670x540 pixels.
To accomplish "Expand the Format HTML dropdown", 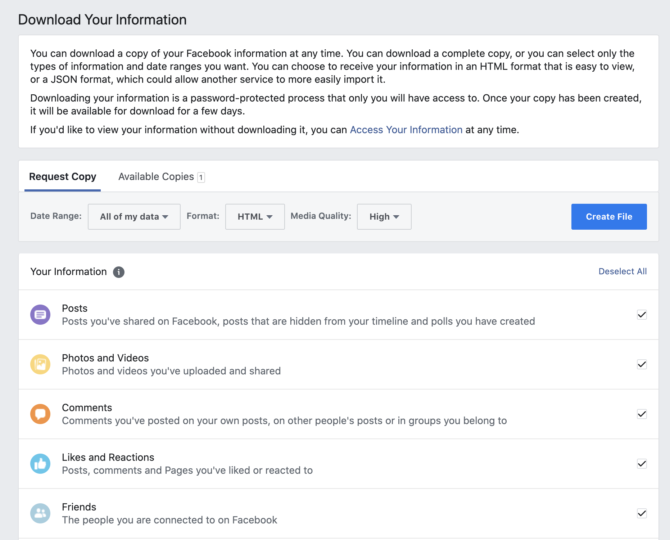I will pyautogui.click(x=255, y=217).
